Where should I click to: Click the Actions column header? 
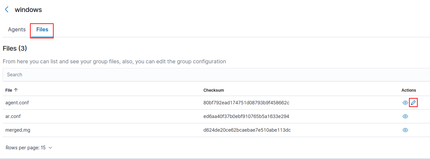click(409, 90)
